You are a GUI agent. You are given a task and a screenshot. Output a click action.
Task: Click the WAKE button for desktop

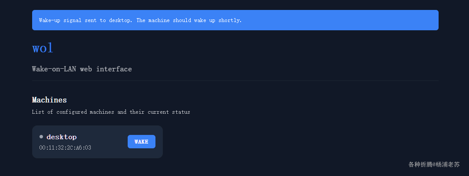click(x=141, y=142)
